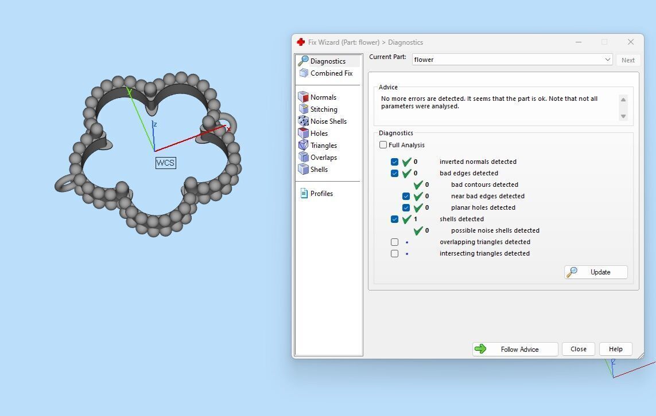Click the WCS label in viewport
This screenshot has width=656, height=416.
pyautogui.click(x=165, y=163)
